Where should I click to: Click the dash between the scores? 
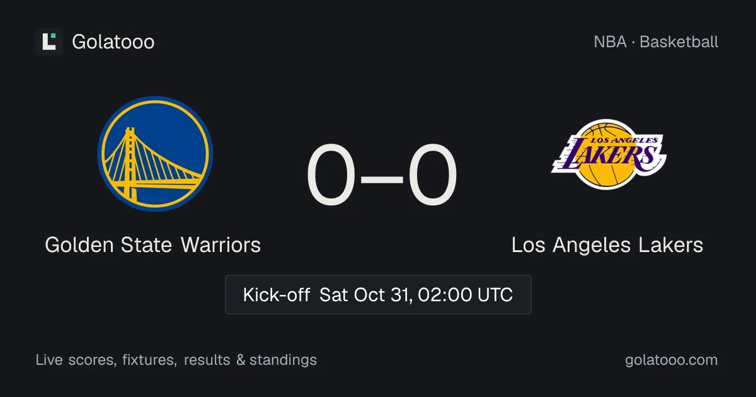382,178
